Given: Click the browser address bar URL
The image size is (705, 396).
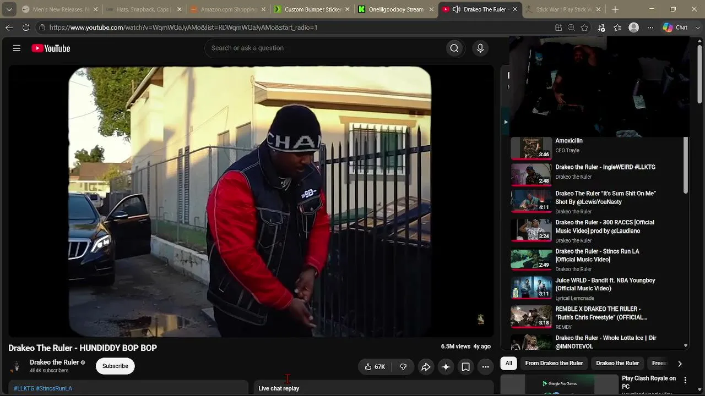Looking at the screenshot, I should tap(183, 28).
